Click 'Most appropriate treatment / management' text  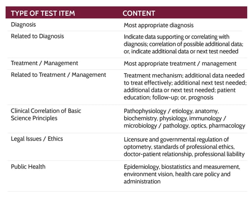[180, 64]
